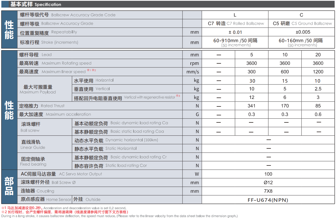The image size is (336, 218).
Task: Select rated thrust value 170
Action: click(285, 106)
